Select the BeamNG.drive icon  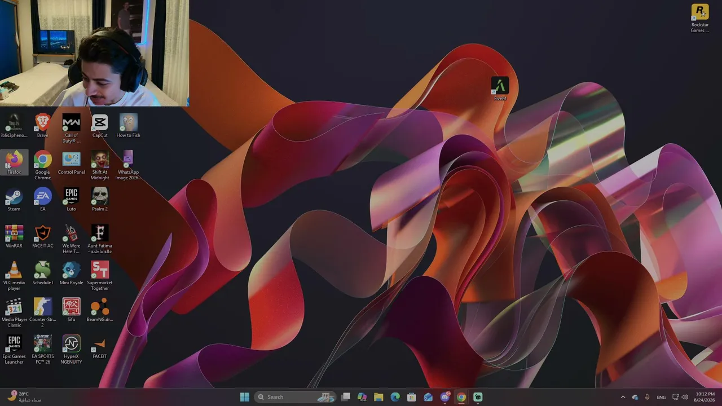click(x=100, y=311)
